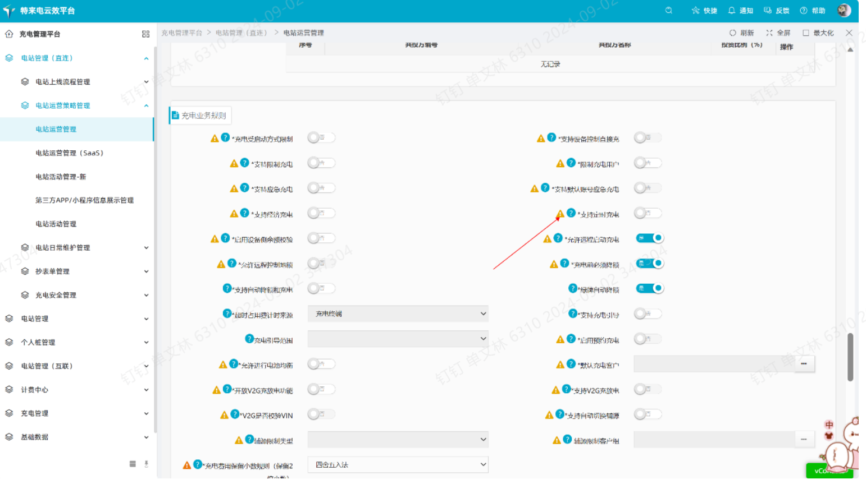The image size is (866, 484).
Task: Click ellipsis button for 默认充电客户
Action: tap(804, 364)
